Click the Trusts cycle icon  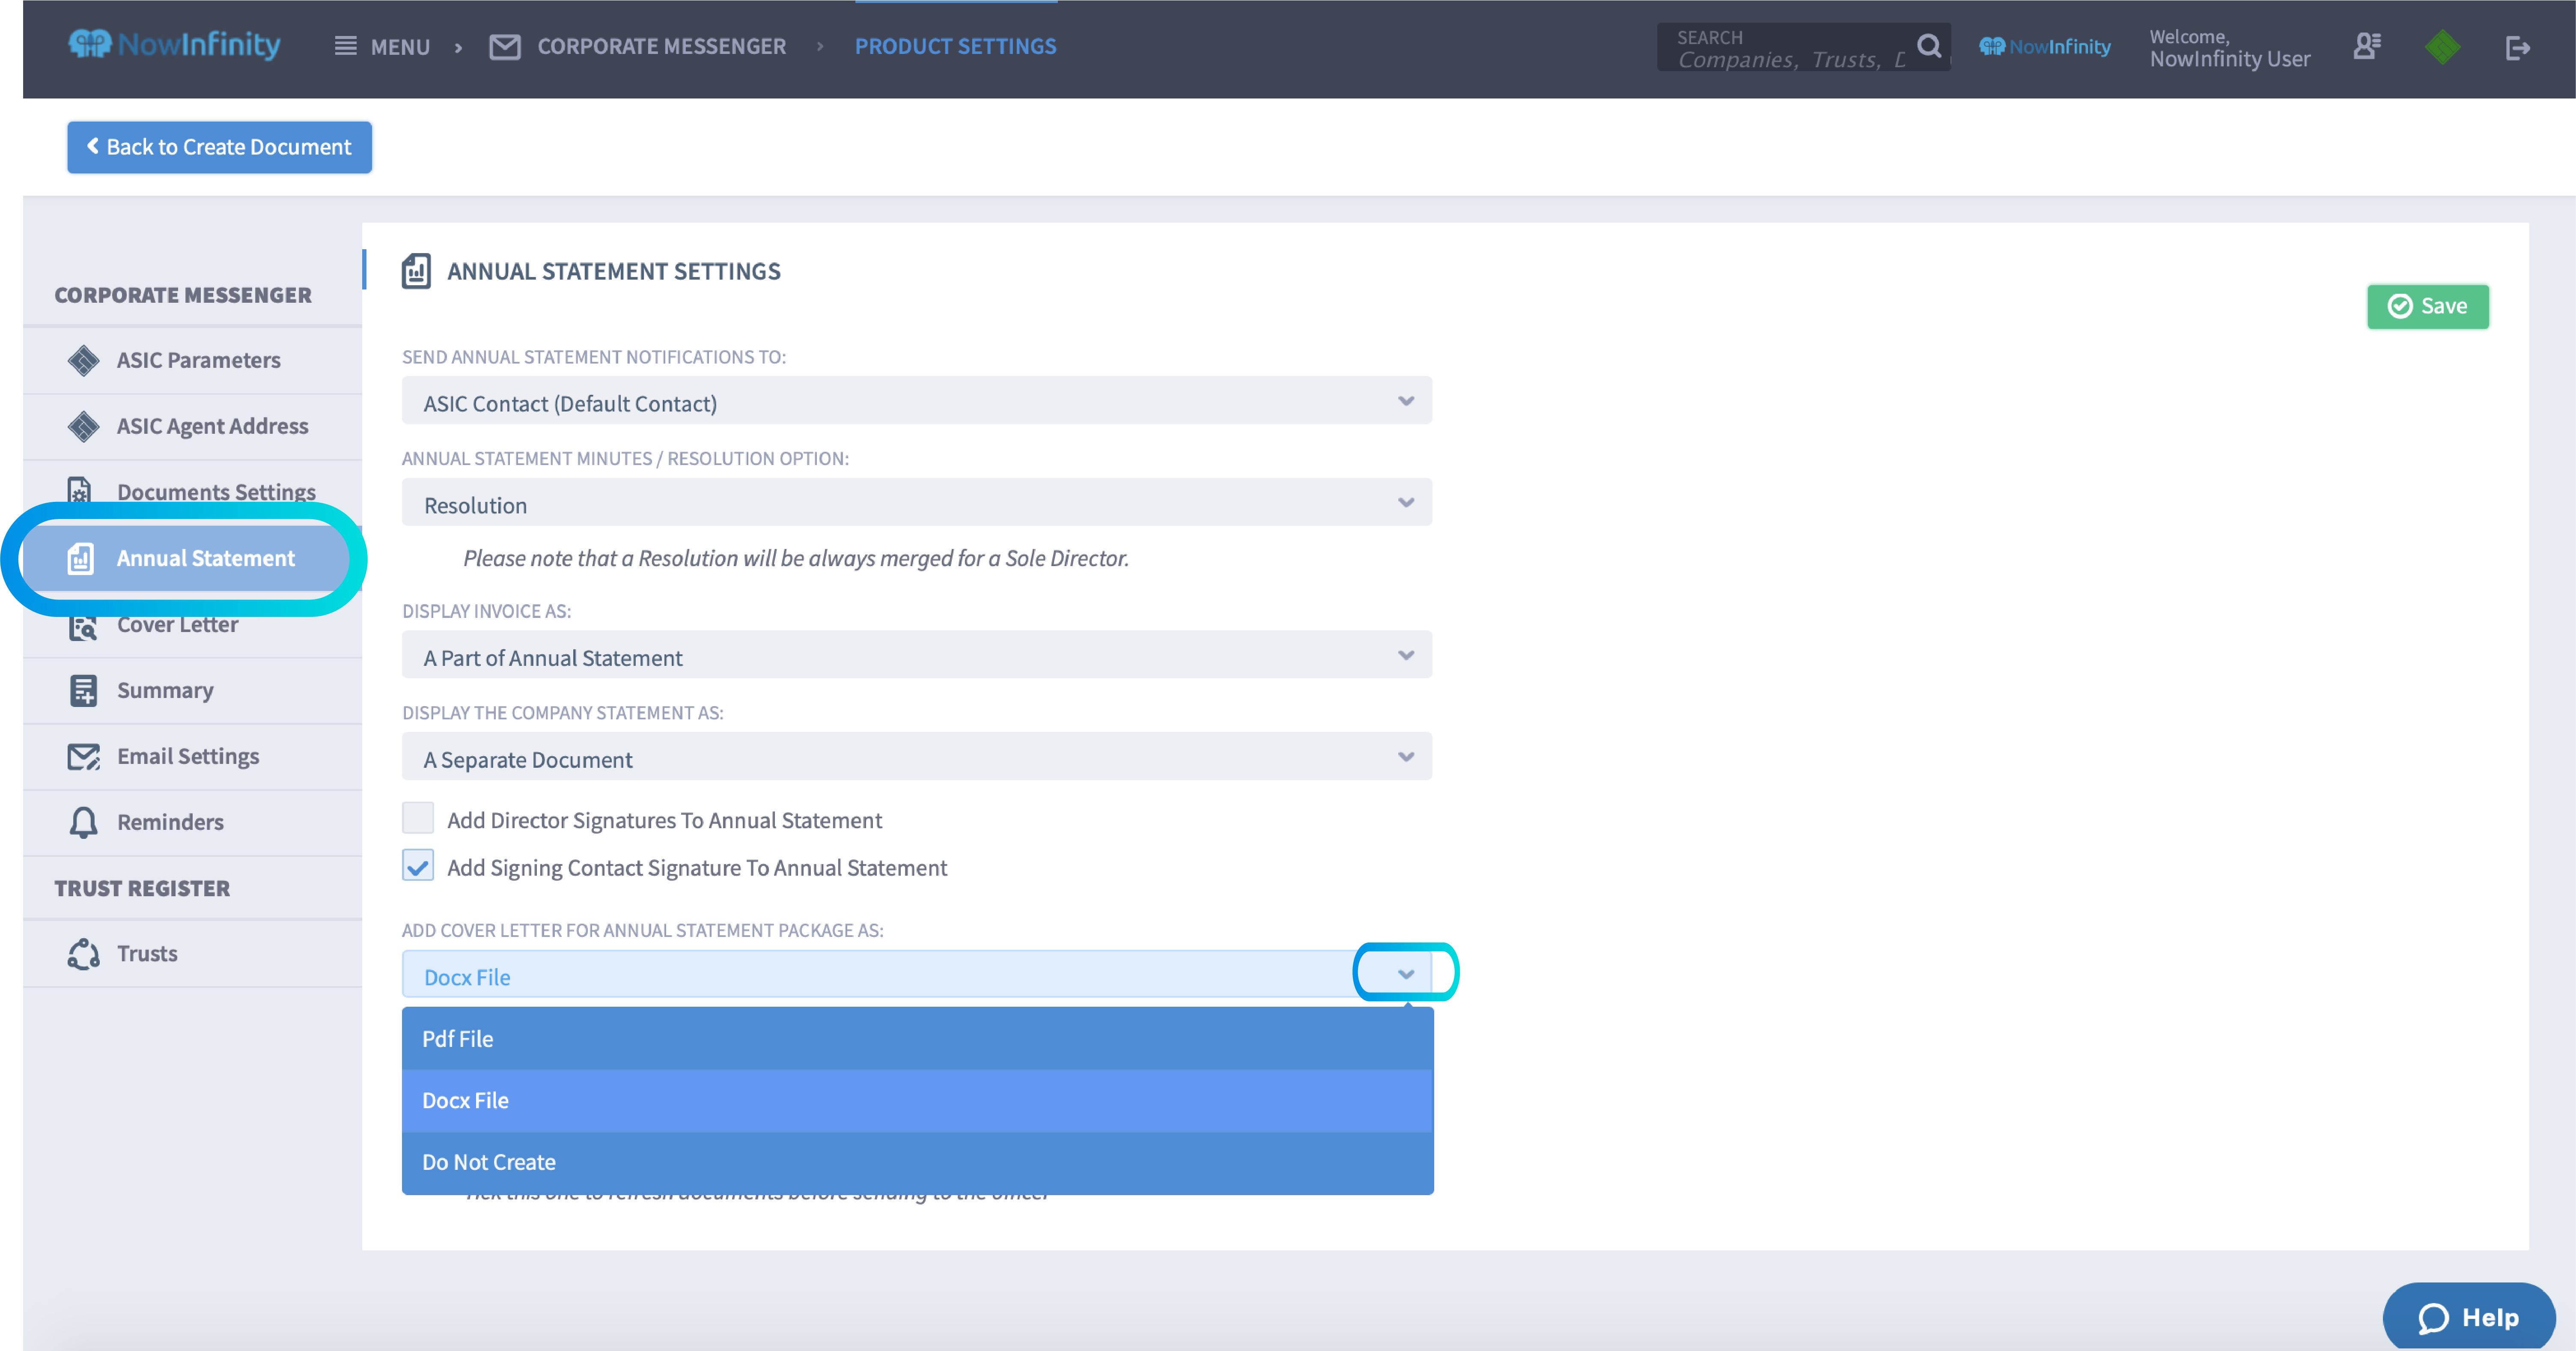pos(83,954)
